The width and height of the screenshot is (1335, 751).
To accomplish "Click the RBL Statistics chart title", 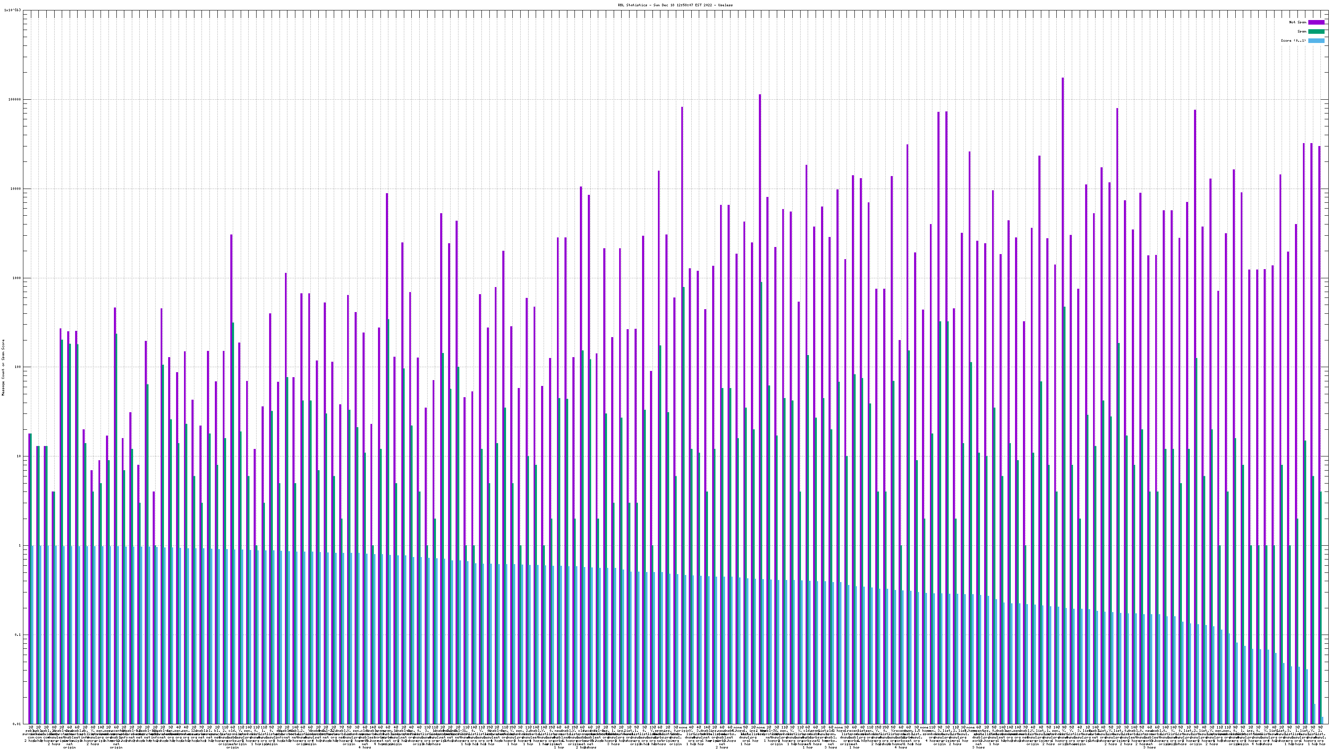I will [675, 5].
